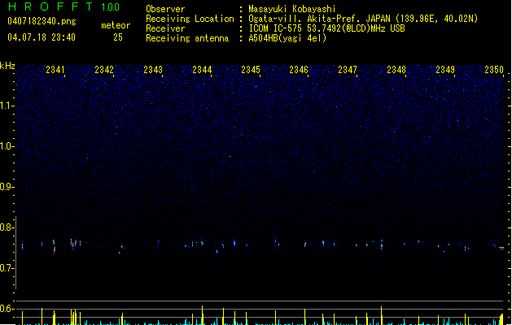Click the 2345 time marker
The height and width of the screenshot is (325, 512).
click(251, 70)
